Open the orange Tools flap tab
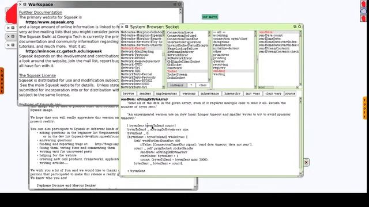The image size is (369, 207). (365, 108)
